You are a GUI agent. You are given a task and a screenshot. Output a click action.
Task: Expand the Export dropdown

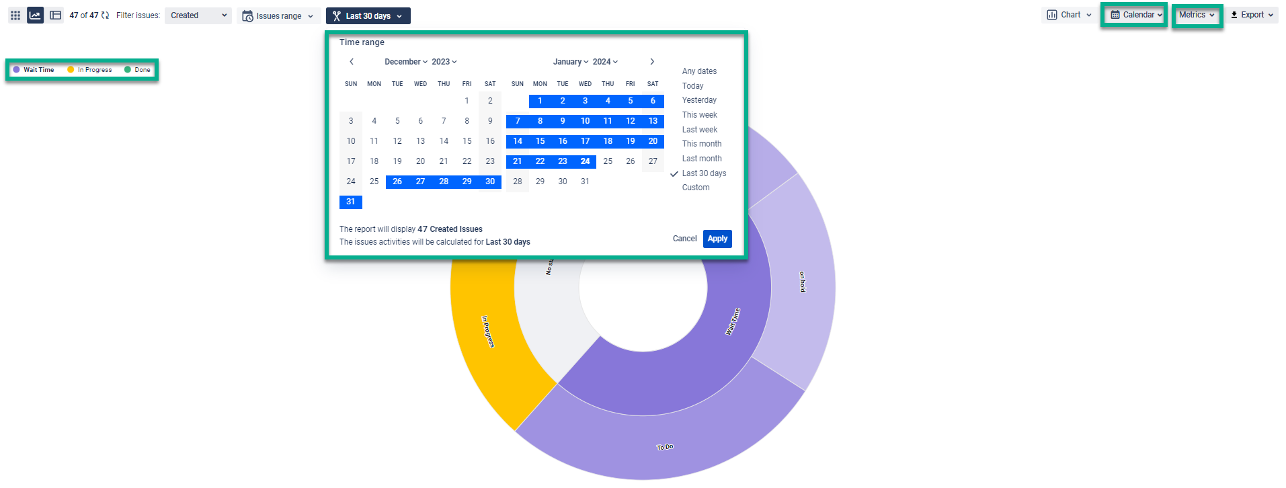(1252, 15)
